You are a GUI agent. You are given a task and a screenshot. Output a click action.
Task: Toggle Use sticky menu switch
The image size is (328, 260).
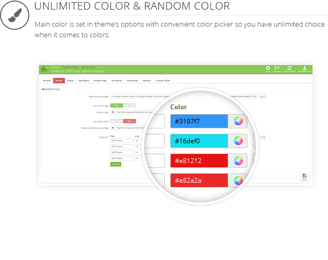[x=124, y=121]
